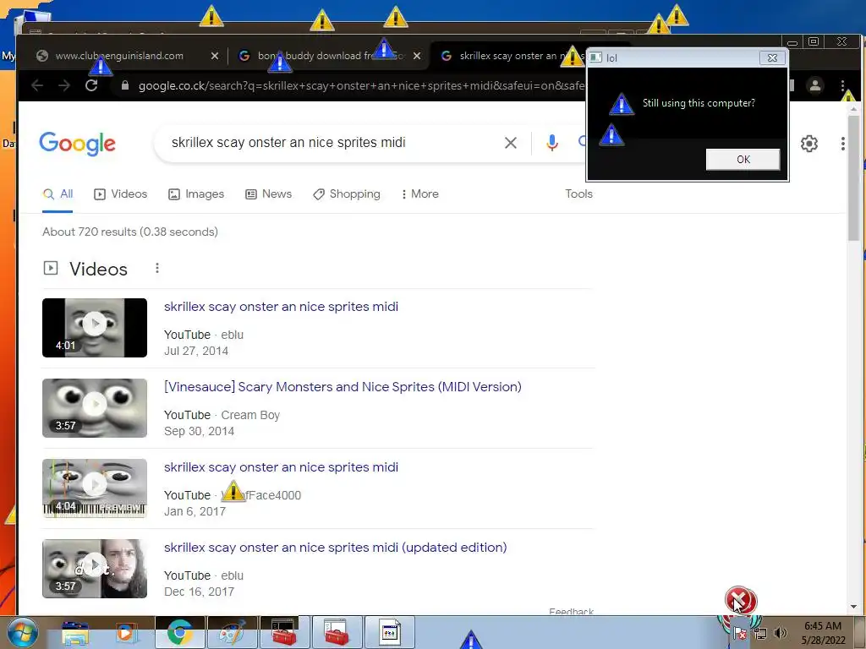Select the All search filter
The image size is (866, 649).
point(58,194)
